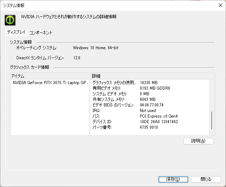Viewport: 226px width, 187px height.
Task: Close the システム情報 dialog window
Action: [220, 5]
